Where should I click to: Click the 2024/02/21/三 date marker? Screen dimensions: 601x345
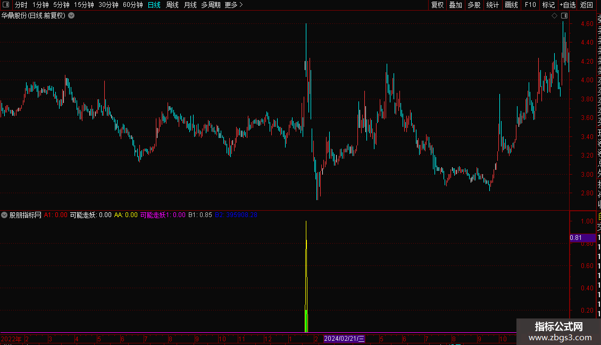tap(344, 339)
